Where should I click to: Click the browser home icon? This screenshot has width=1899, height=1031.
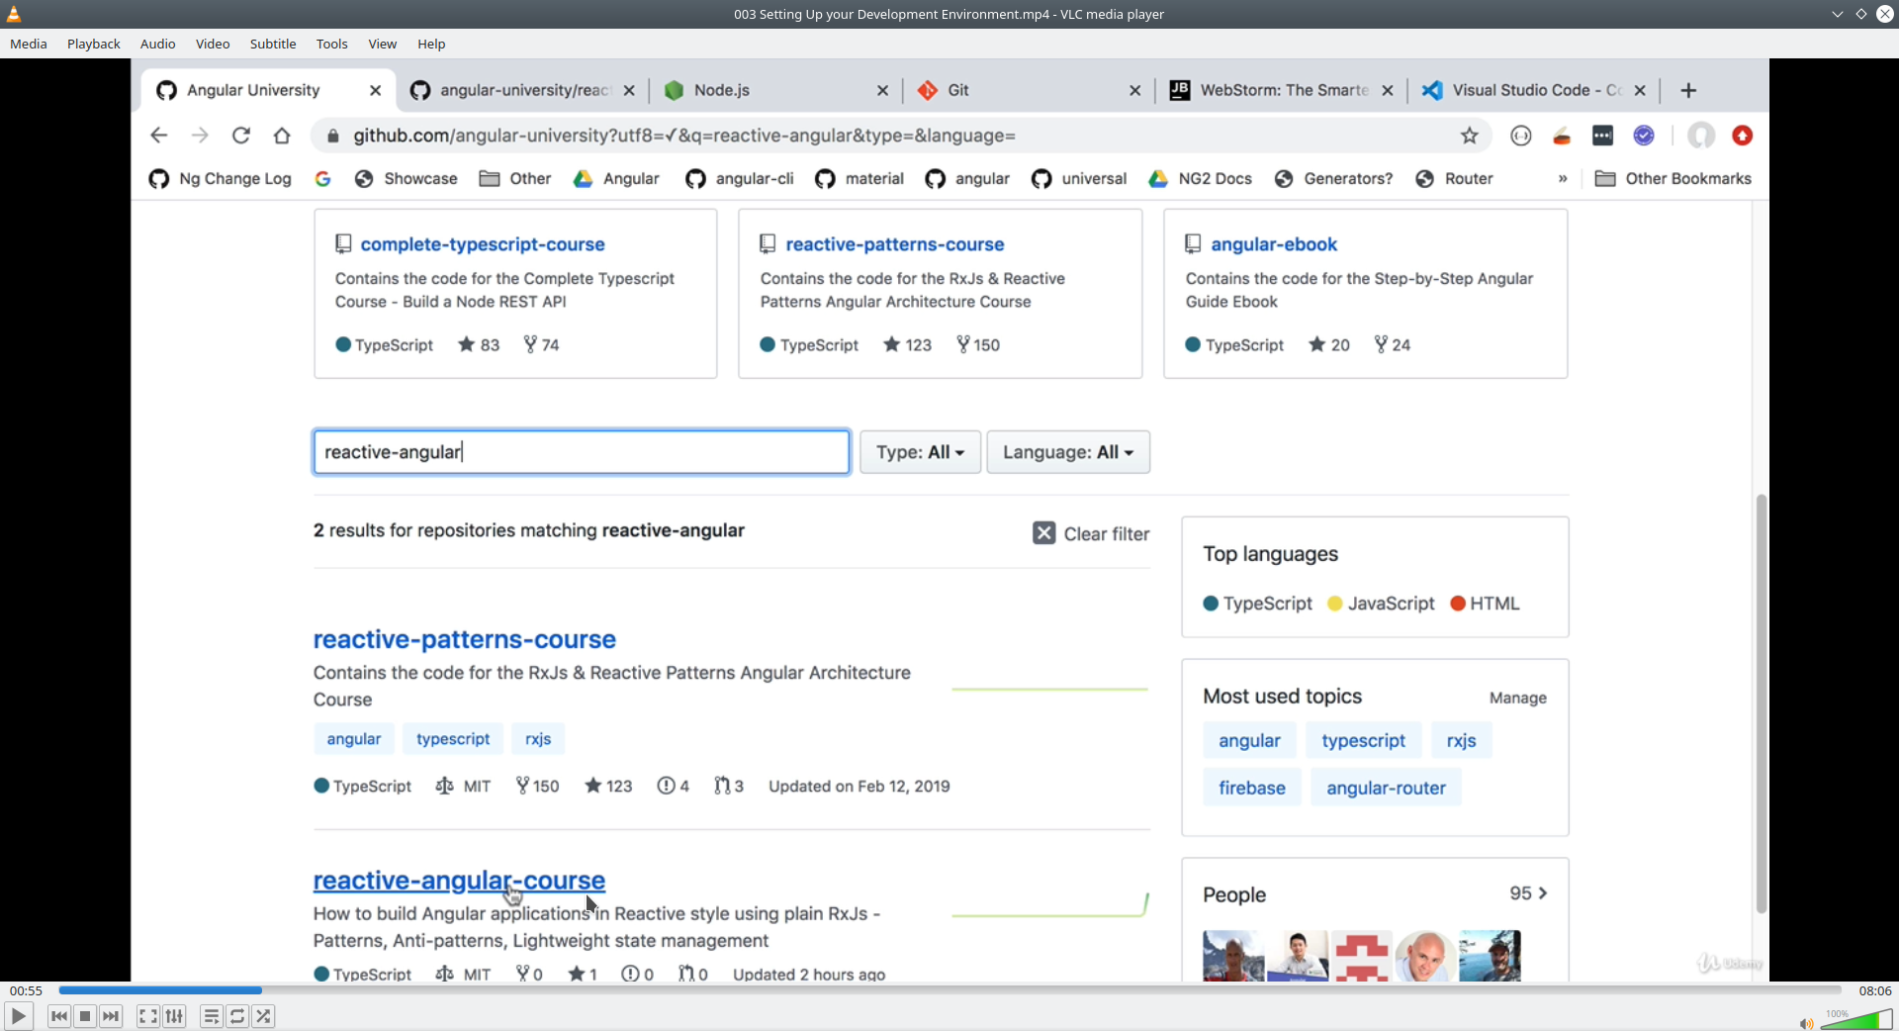[282, 136]
